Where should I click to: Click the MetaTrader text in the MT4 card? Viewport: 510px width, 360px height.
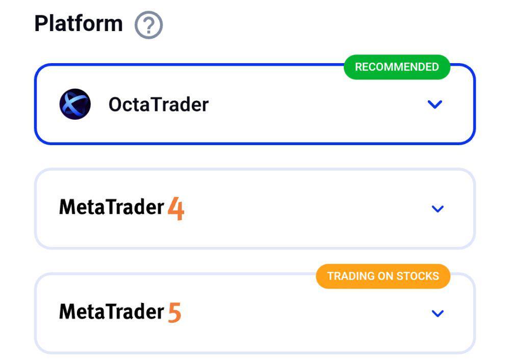(112, 207)
